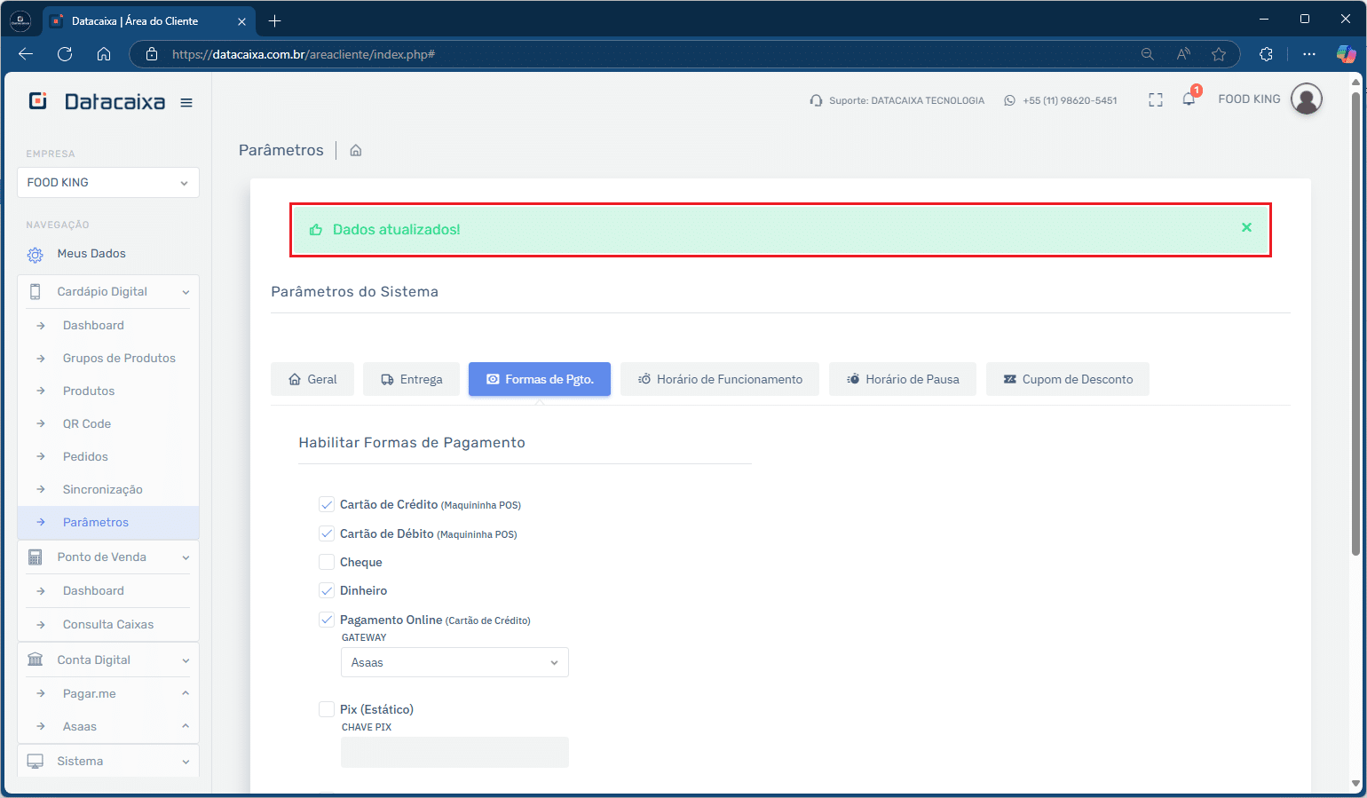Select the Cupom de Desconto tab
The height and width of the screenshot is (798, 1367).
[1067, 380]
